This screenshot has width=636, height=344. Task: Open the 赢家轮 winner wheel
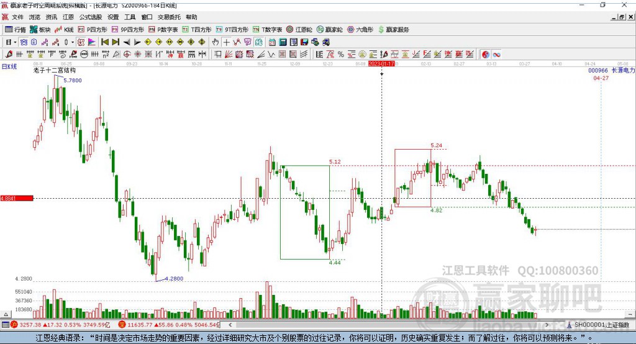pyautogui.click(x=329, y=30)
